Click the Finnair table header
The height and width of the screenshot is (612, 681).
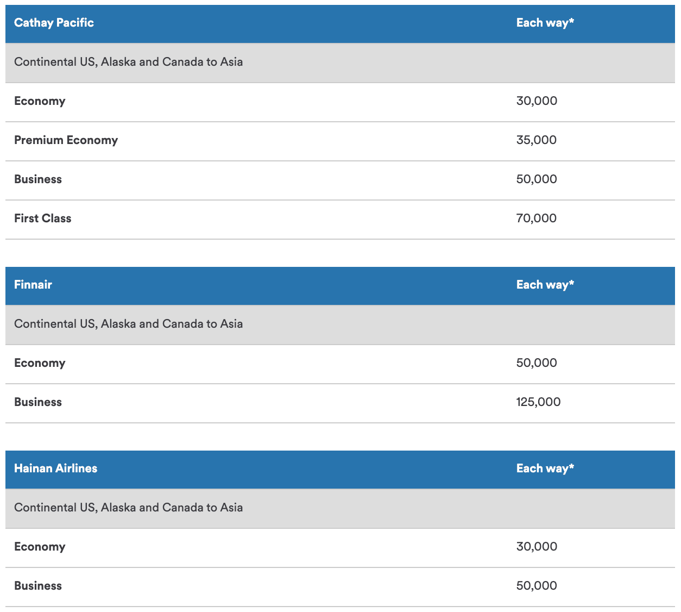(x=33, y=285)
